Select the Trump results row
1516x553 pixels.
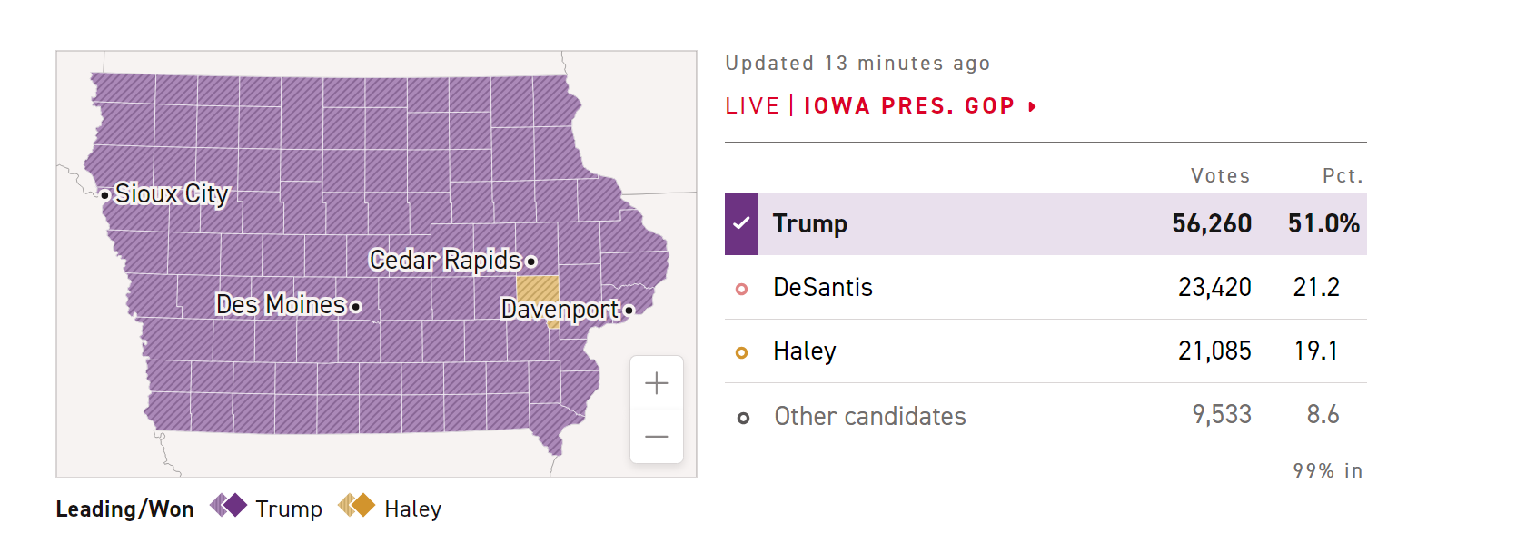[x=1045, y=223]
